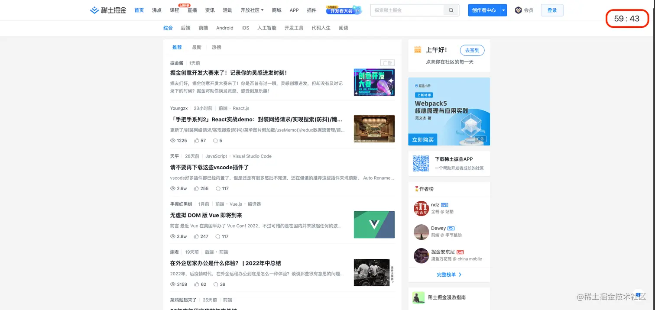Image resolution: width=655 pixels, height=310 pixels.
Task: Click Dewey's avatar in 作者榜
Action: click(421, 232)
